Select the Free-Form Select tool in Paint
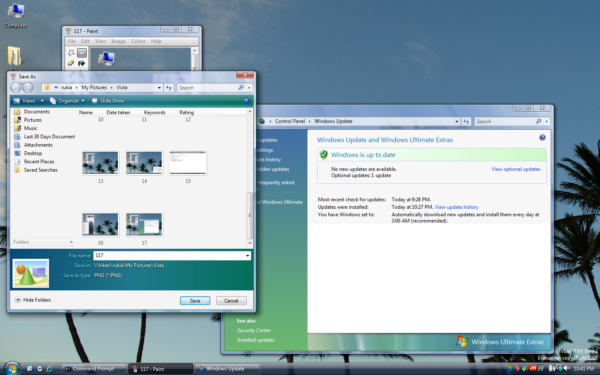Image resolution: width=600 pixels, height=375 pixels. tap(71, 52)
